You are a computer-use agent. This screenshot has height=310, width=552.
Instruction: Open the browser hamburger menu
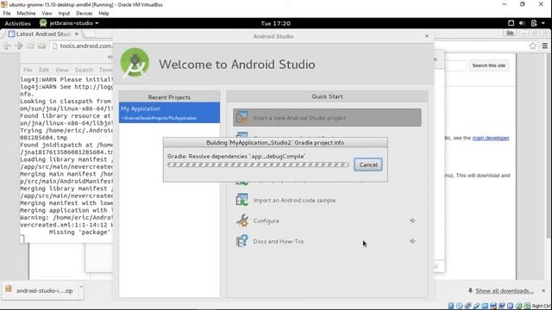coord(544,46)
